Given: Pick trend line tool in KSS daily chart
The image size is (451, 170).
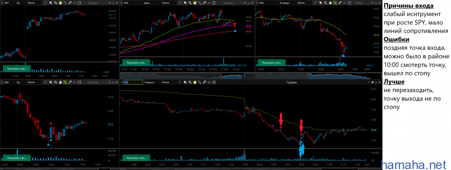Looking at the screenshot, I should coord(200,3).
